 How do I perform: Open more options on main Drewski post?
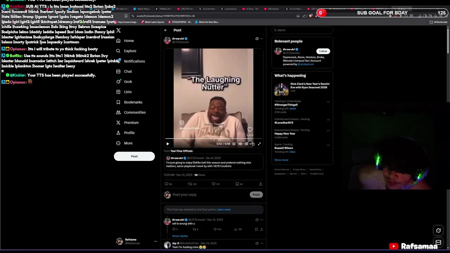tap(261, 39)
